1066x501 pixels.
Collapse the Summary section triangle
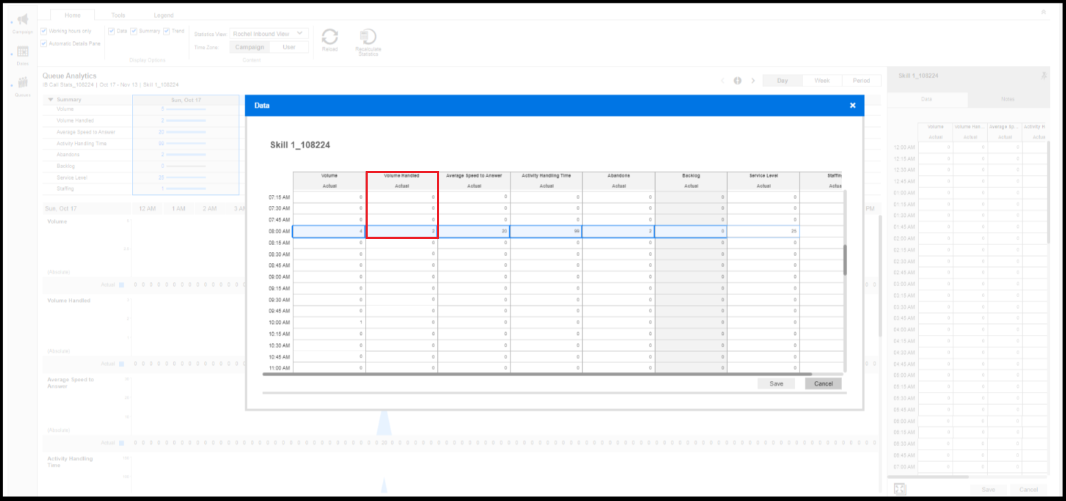point(50,100)
